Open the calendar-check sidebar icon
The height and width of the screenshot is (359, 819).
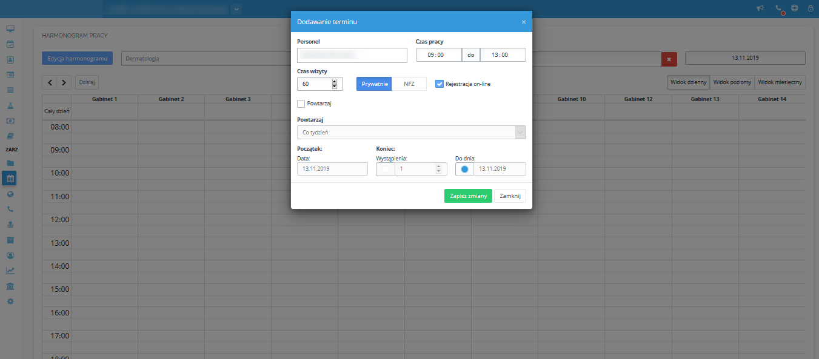10,44
